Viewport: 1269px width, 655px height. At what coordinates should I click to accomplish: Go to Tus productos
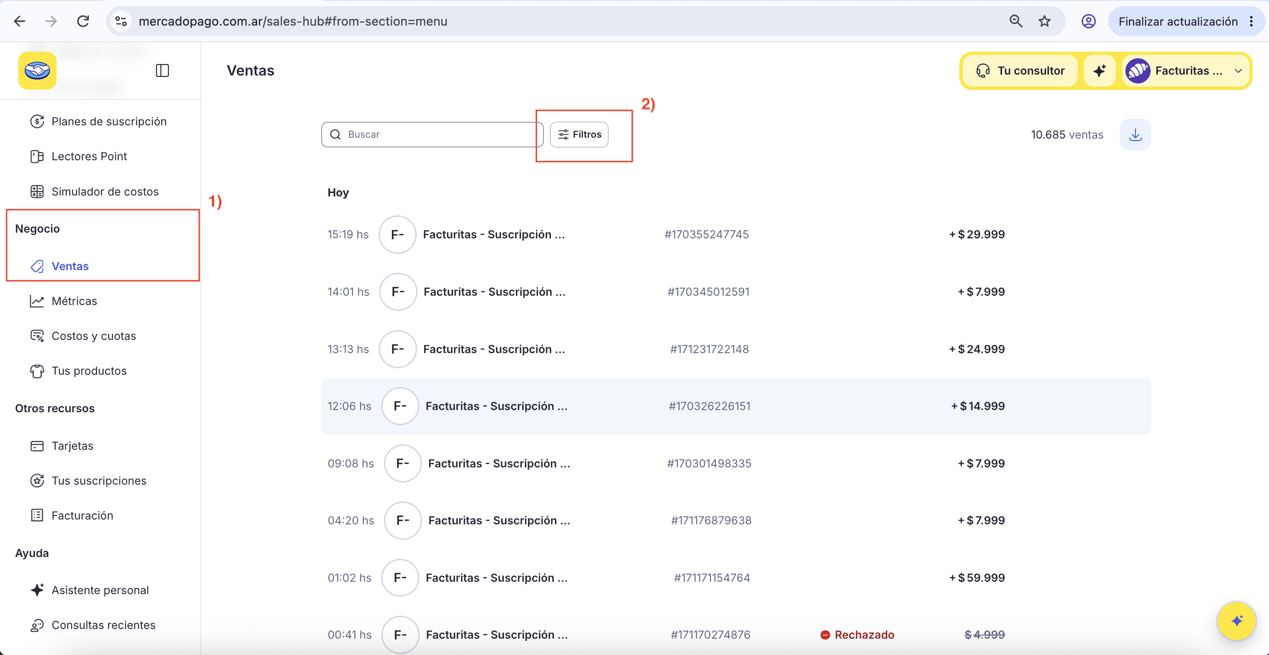(x=78, y=371)
